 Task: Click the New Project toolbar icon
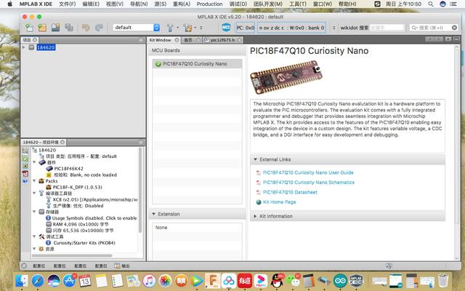(x=42, y=28)
